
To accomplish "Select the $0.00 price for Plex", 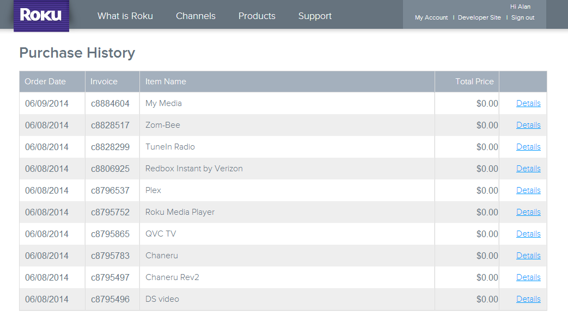I will tap(487, 190).
